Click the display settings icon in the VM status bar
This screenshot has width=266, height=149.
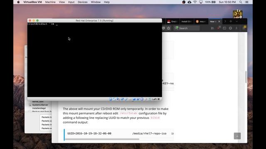pos(134,99)
